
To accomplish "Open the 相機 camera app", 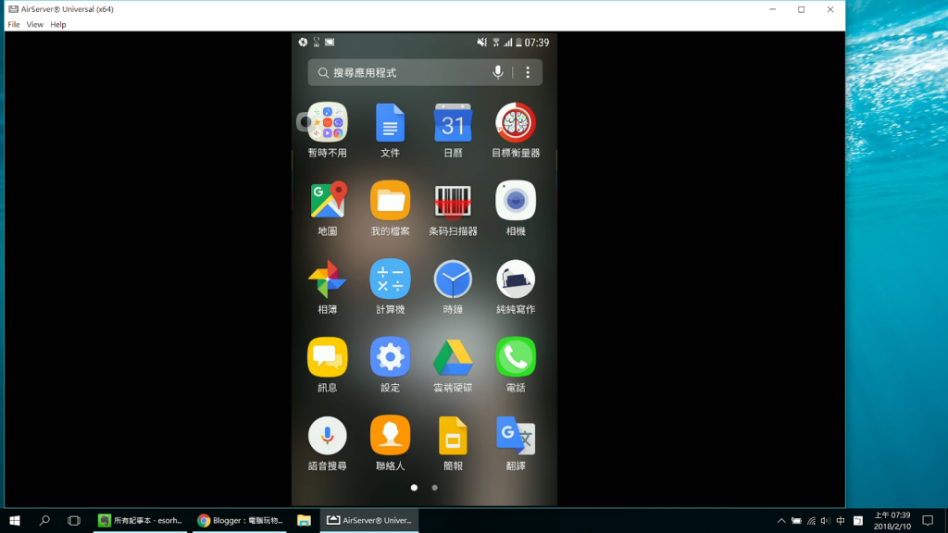I will (516, 200).
